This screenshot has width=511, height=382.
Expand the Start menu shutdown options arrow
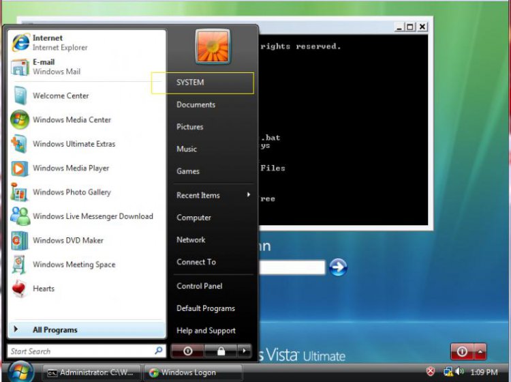click(x=245, y=351)
